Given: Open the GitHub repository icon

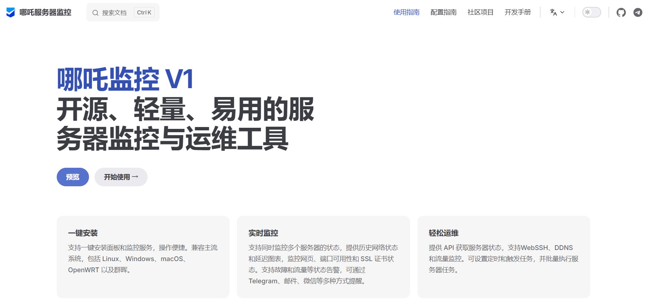Looking at the screenshot, I should [x=621, y=13].
